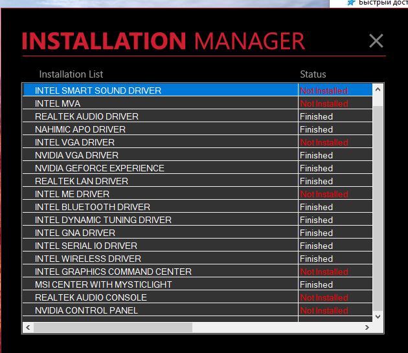Click the Finished status beside Realtek LAN Driver

pyautogui.click(x=316, y=181)
